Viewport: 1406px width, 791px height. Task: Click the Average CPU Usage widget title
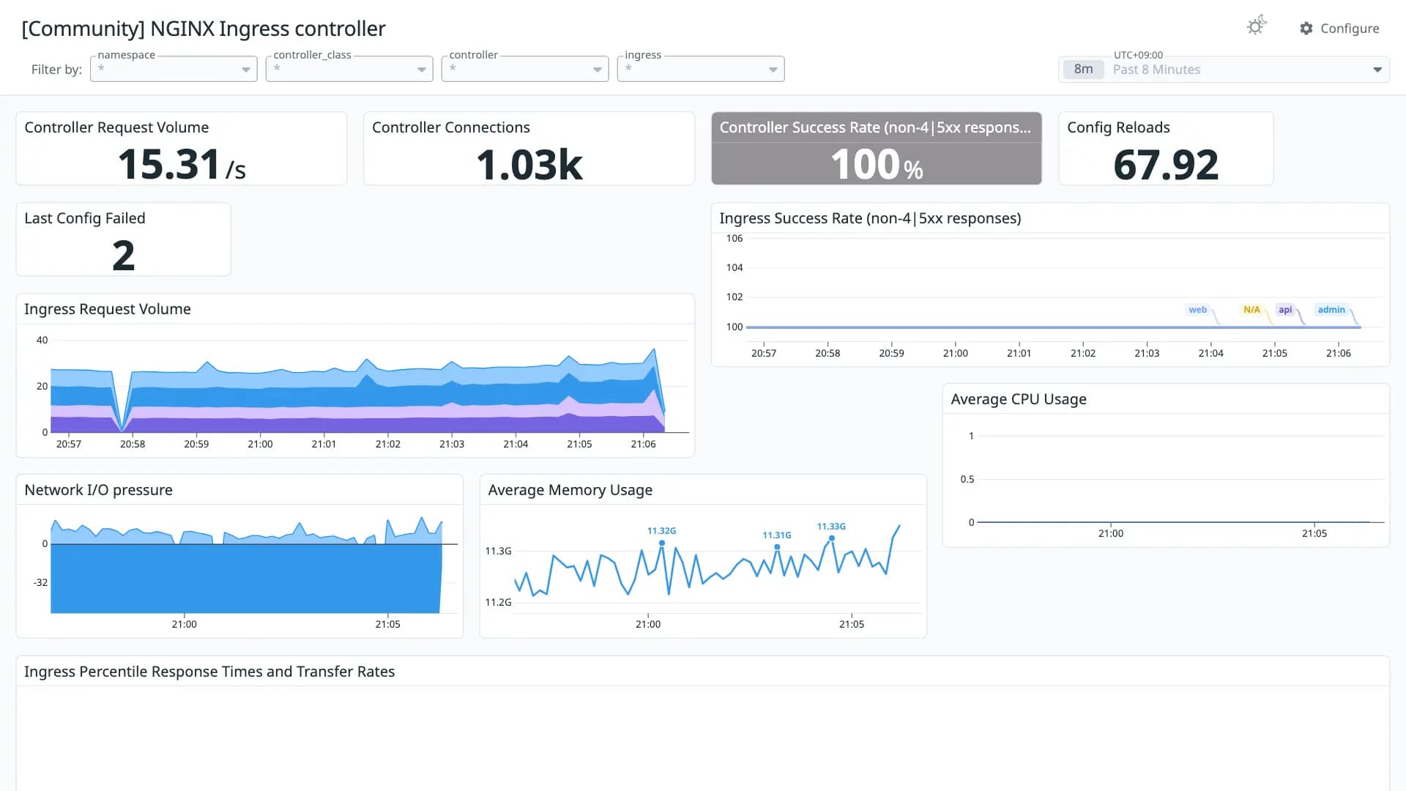pyautogui.click(x=1019, y=399)
